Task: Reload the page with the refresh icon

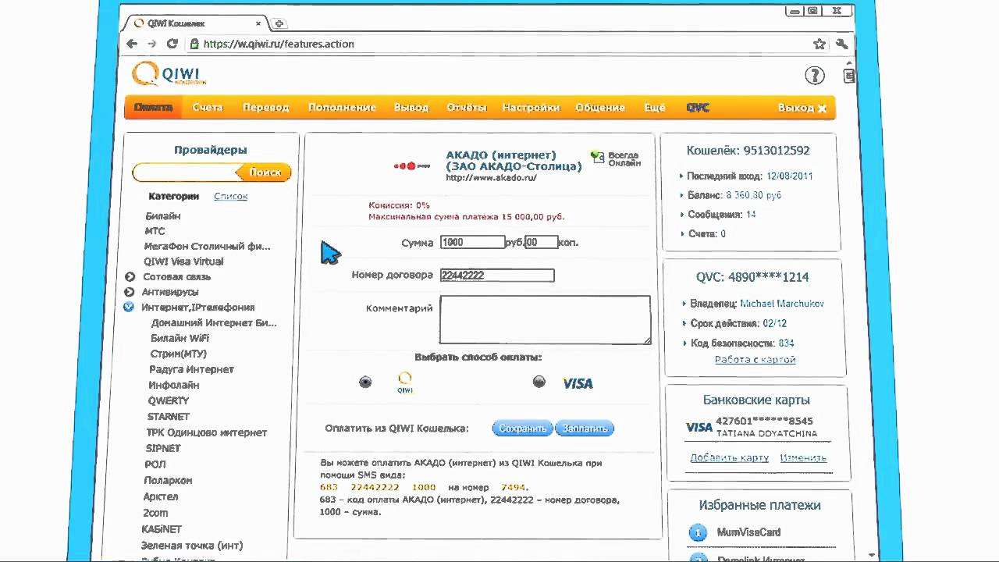Action: 172,44
